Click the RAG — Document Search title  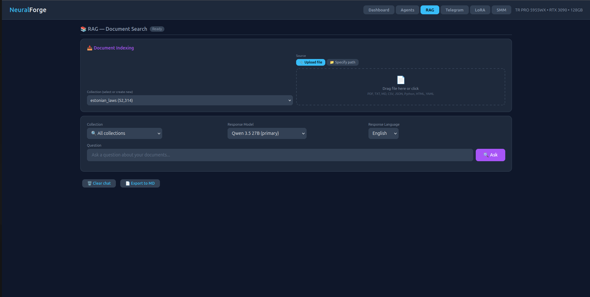[x=117, y=29]
